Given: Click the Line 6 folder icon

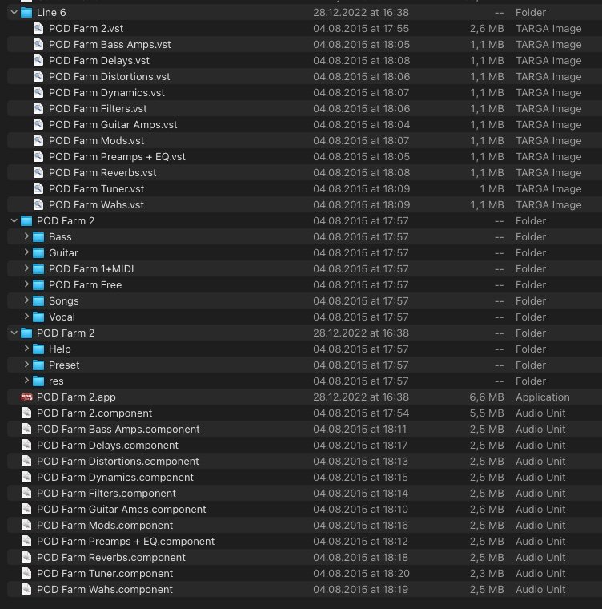Looking at the screenshot, I should (26, 13).
